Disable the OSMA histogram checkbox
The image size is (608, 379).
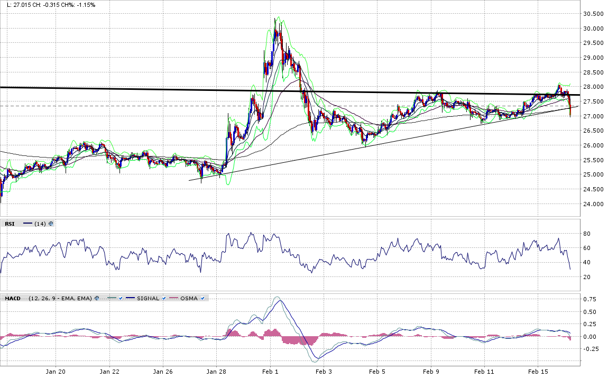[x=202, y=299]
